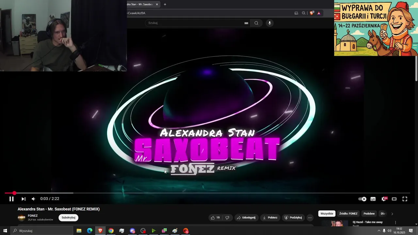Screen dimensions: 418x235
Task: Open zoom level icon in address bar
Action: [304, 13]
